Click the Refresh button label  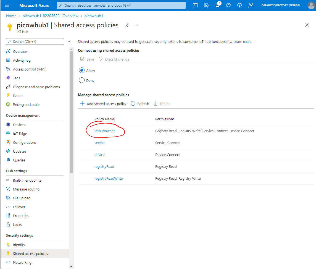pyautogui.click(x=143, y=104)
